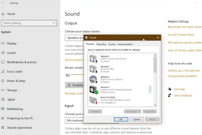Click Cancel in Sound dialog

[137, 119]
